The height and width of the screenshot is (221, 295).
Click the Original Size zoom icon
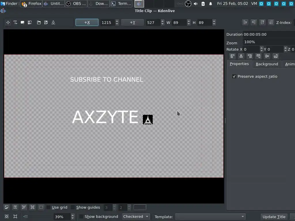point(15,216)
